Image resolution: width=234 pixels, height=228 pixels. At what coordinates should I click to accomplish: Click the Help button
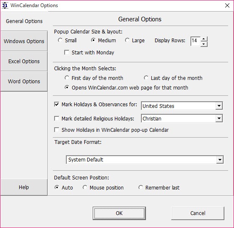24,187
